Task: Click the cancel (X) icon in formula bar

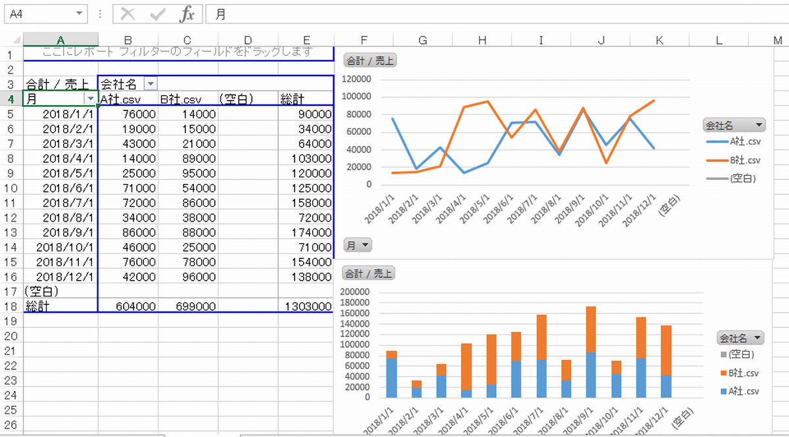Action: (128, 14)
